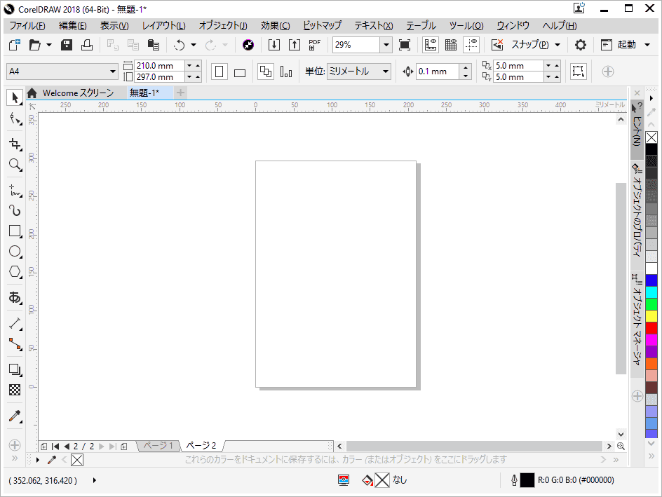Viewport: 662px width, 497px height.
Task: Pick the Drop Shadow tool
Action: (15, 370)
